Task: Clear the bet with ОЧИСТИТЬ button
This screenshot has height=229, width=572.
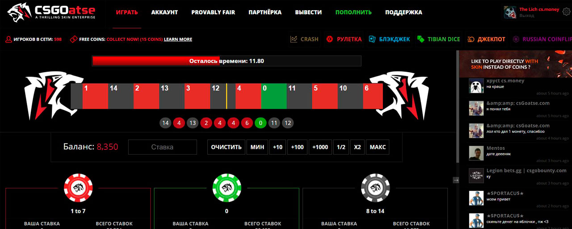Action: click(226, 147)
